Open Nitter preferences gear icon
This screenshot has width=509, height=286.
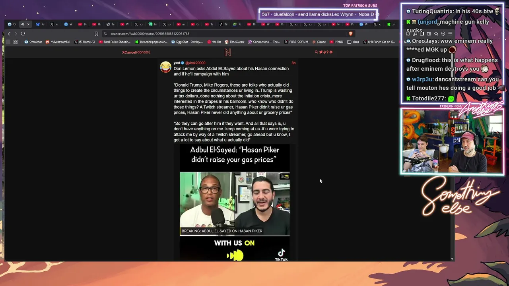[x=331, y=52]
